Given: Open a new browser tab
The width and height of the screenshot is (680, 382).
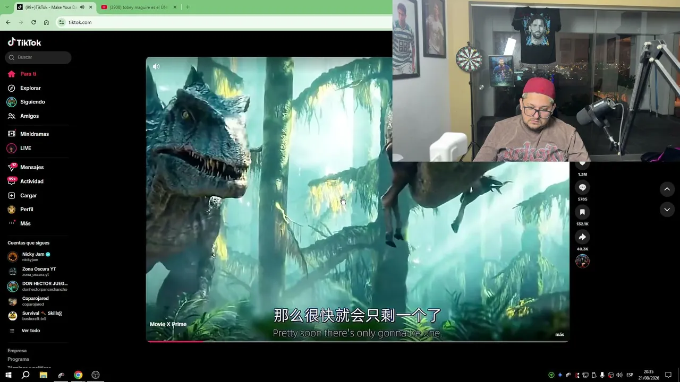Looking at the screenshot, I should (188, 7).
